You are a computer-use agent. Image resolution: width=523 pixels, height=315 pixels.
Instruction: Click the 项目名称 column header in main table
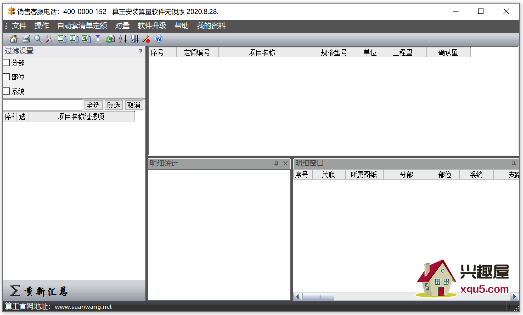[262, 52]
